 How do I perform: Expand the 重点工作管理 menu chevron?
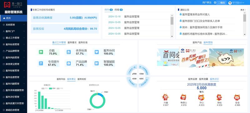tap(24, 38)
